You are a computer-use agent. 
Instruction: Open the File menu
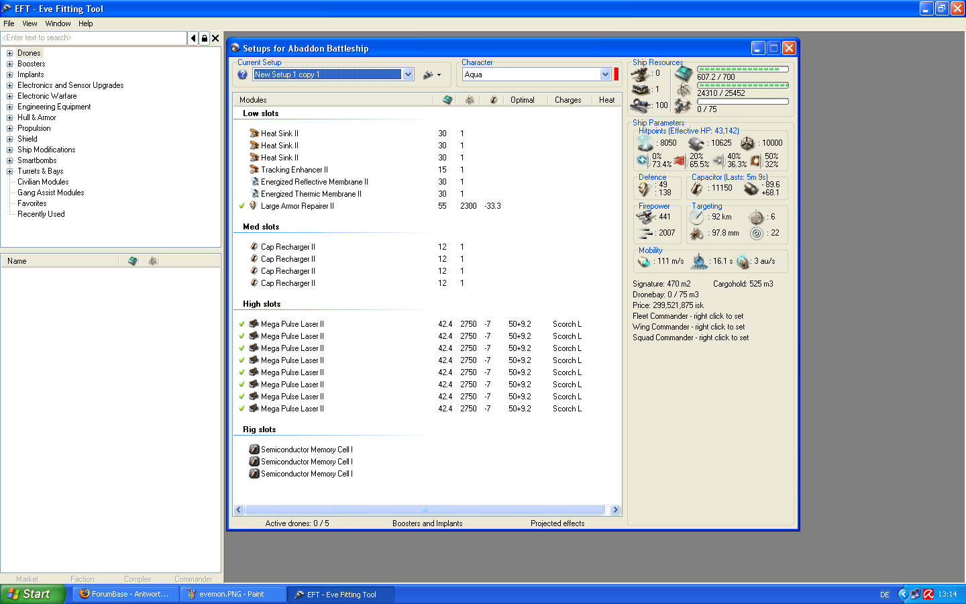9,23
